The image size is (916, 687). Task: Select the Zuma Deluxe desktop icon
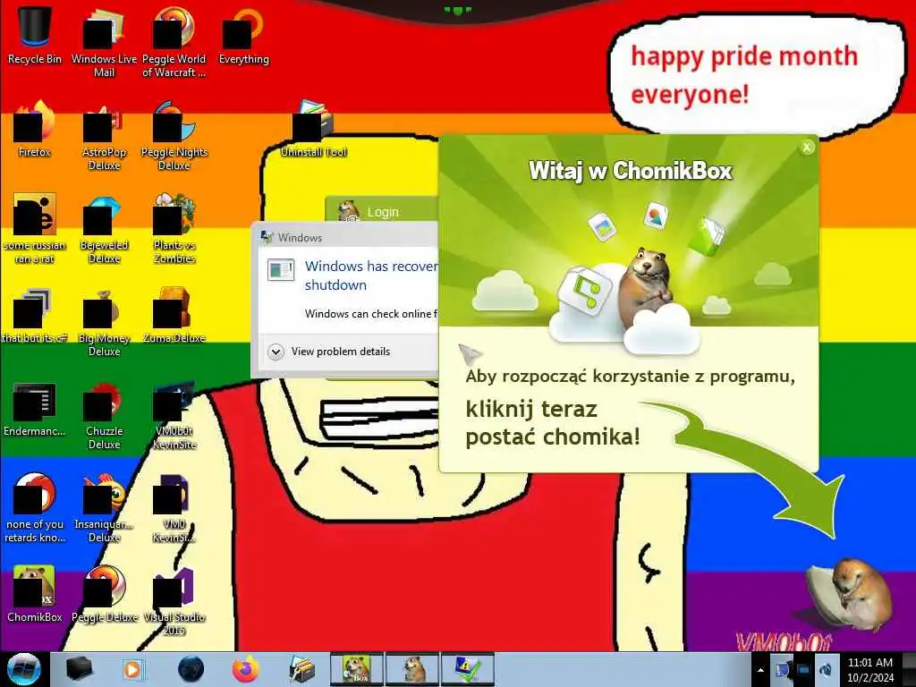(x=174, y=314)
